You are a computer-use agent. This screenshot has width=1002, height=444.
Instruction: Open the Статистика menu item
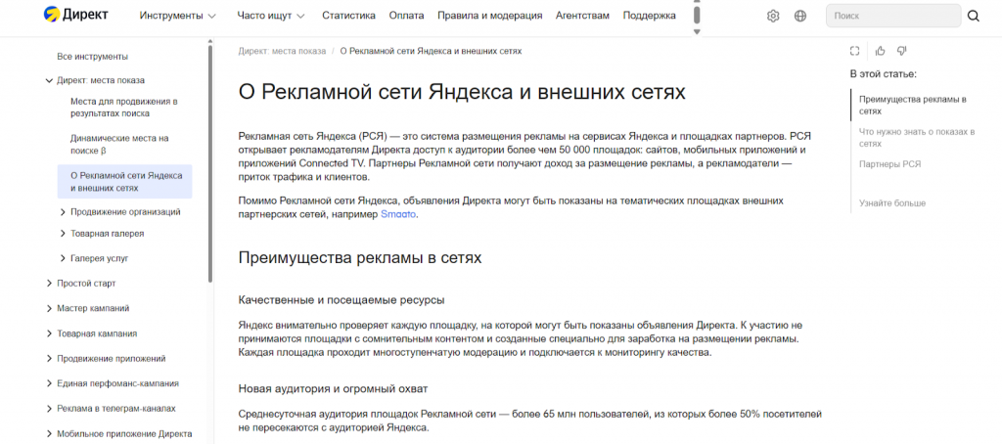point(349,16)
